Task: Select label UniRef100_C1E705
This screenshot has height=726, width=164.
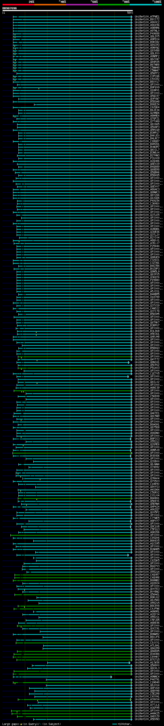Action: (x=147, y=373)
